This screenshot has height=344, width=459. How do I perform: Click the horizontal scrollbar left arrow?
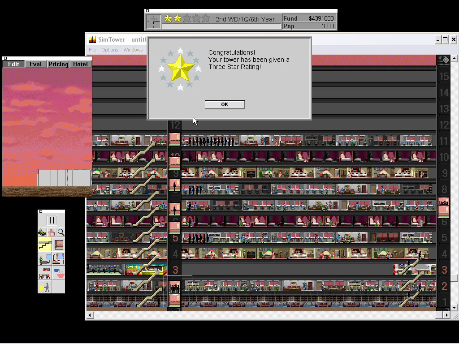point(90,315)
